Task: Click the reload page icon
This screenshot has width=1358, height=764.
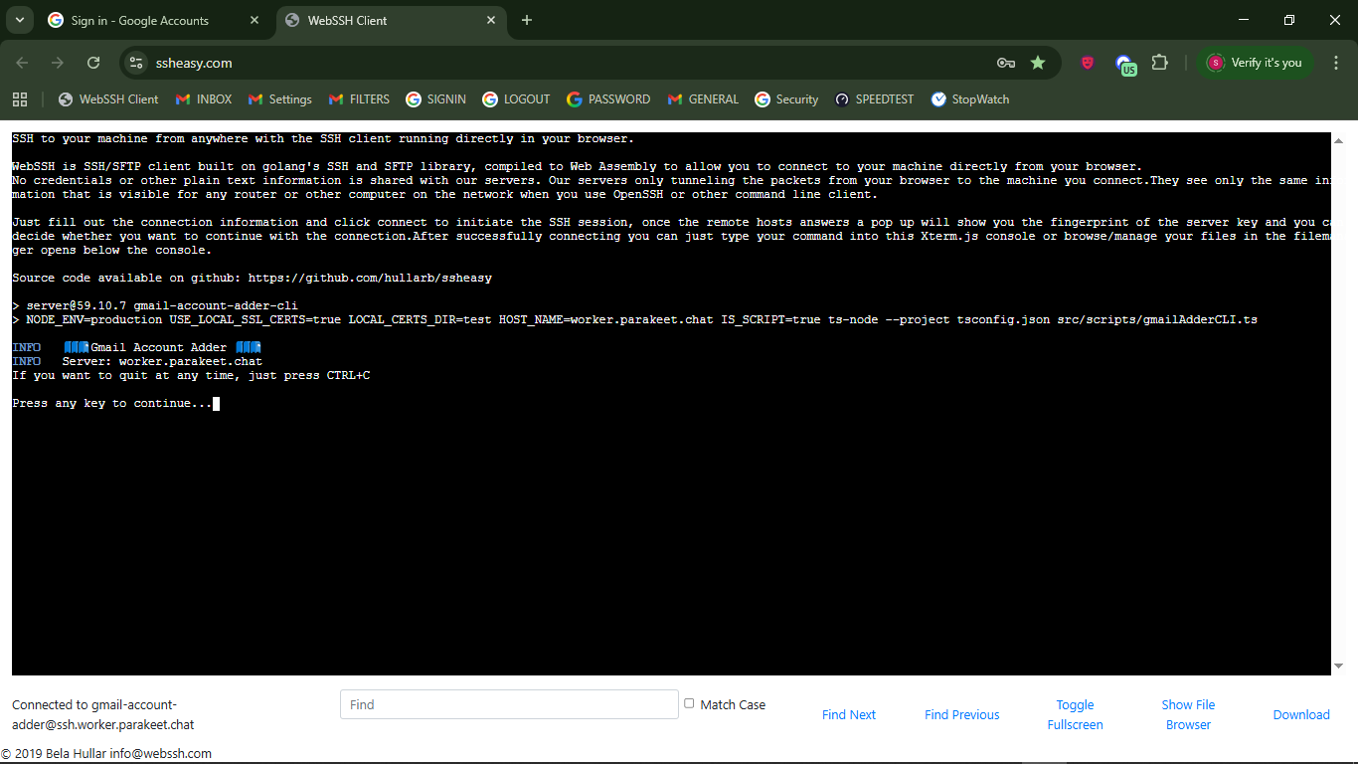Action: tap(93, 63)
